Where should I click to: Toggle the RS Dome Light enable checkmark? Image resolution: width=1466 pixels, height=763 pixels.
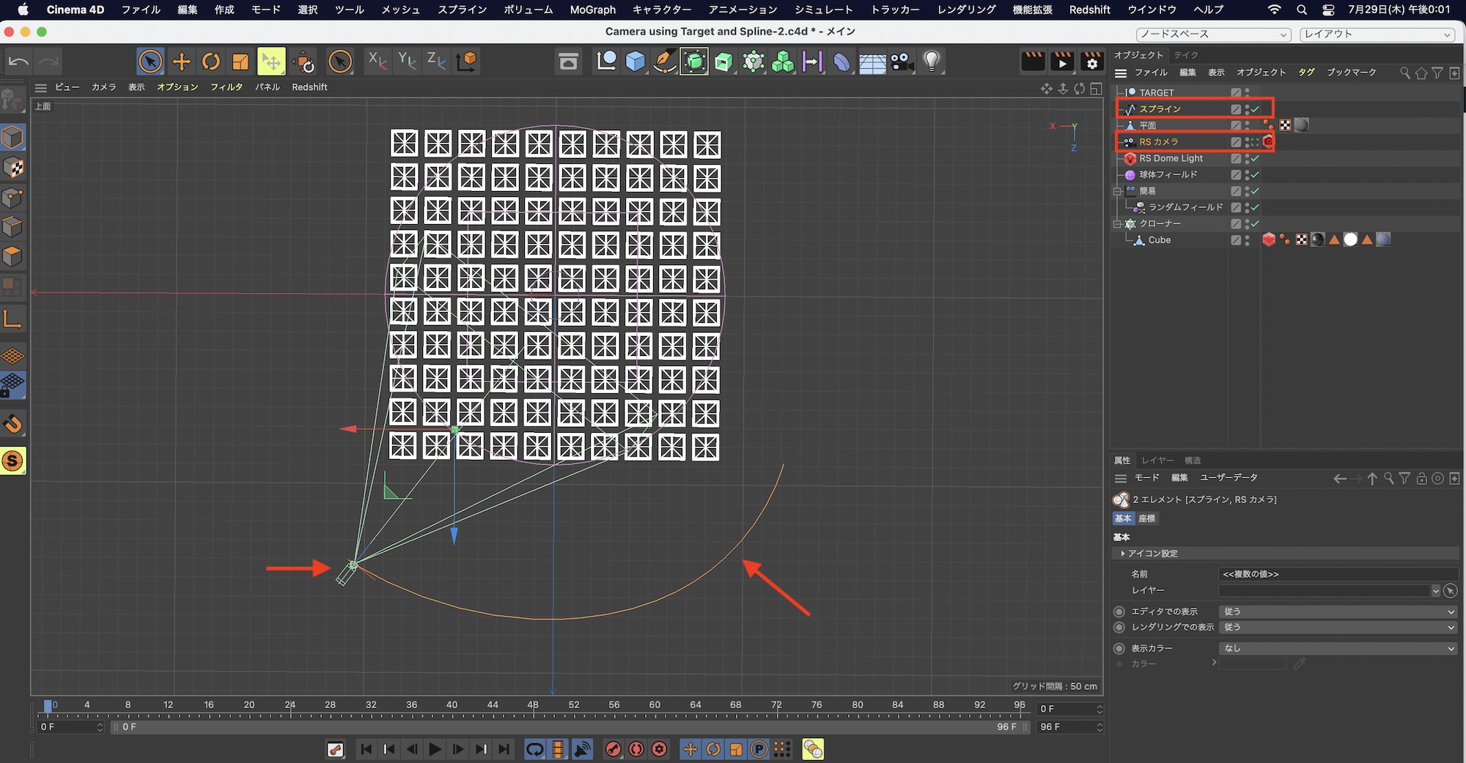point(1255,159)
